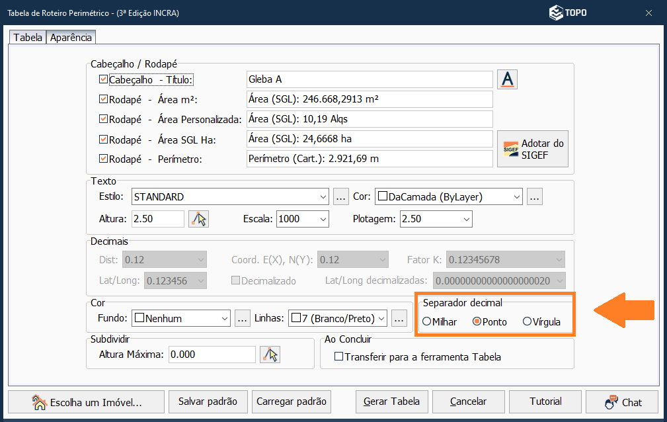The height and width of the screenshot is (422, 667).
Task: Open Fundo color browse ellipsis button
Action: tap(242, 318)
